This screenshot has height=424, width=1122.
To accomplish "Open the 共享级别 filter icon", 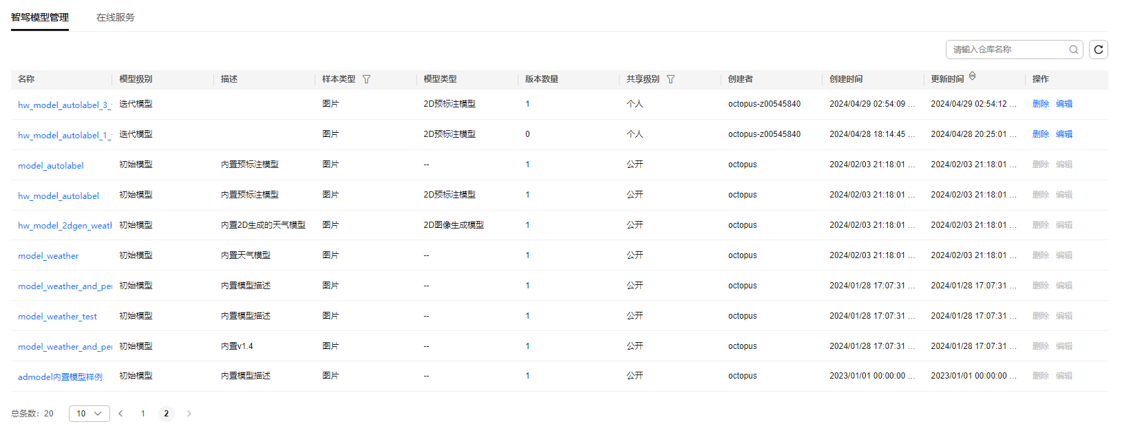I will coord(670,79).
